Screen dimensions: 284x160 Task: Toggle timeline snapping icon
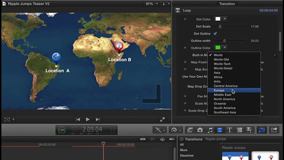[172, 139]
